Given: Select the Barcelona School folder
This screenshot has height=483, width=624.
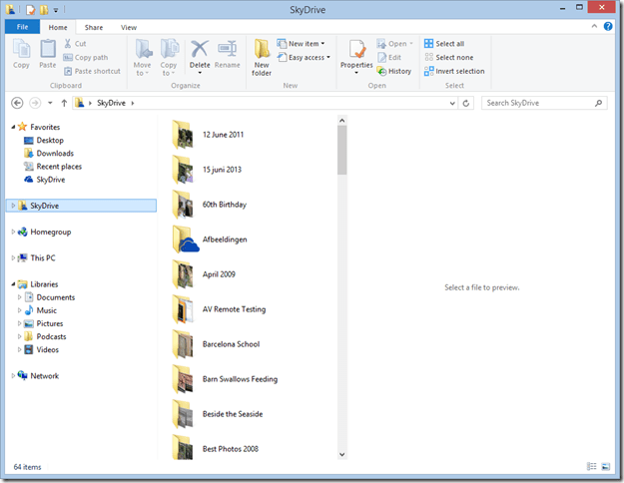Looking at the screenshot, I should click(217, 344).
